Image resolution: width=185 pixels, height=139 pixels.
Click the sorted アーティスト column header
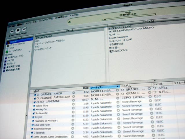[104, 87]
